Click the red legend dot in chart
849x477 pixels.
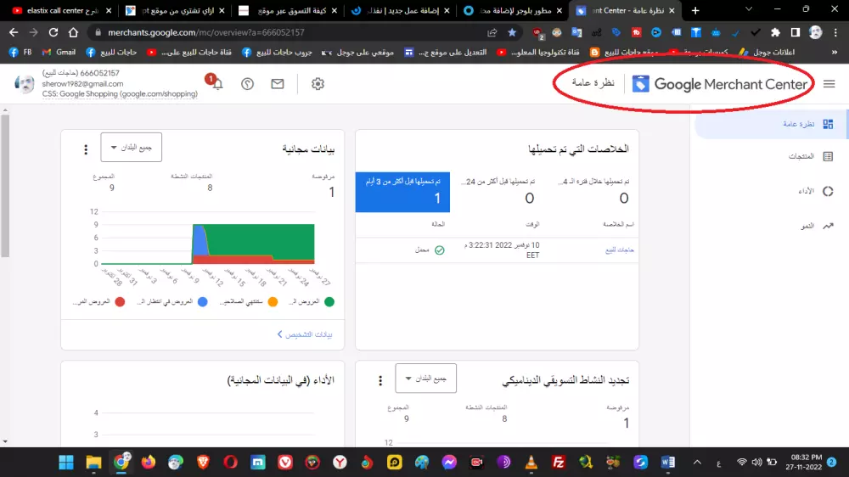point(120,301)
